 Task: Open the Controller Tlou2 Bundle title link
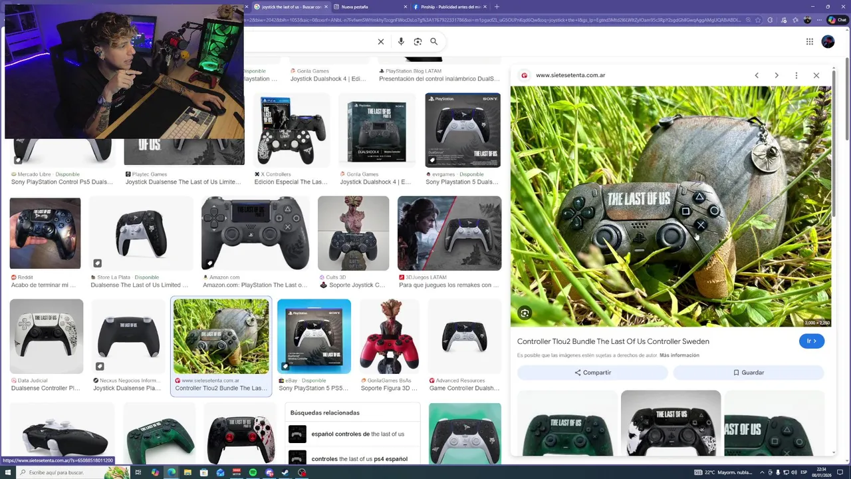tap(613, 341)
